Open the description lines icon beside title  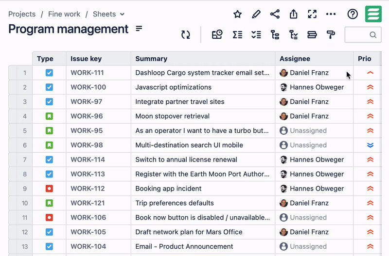(x=139, y=29)
